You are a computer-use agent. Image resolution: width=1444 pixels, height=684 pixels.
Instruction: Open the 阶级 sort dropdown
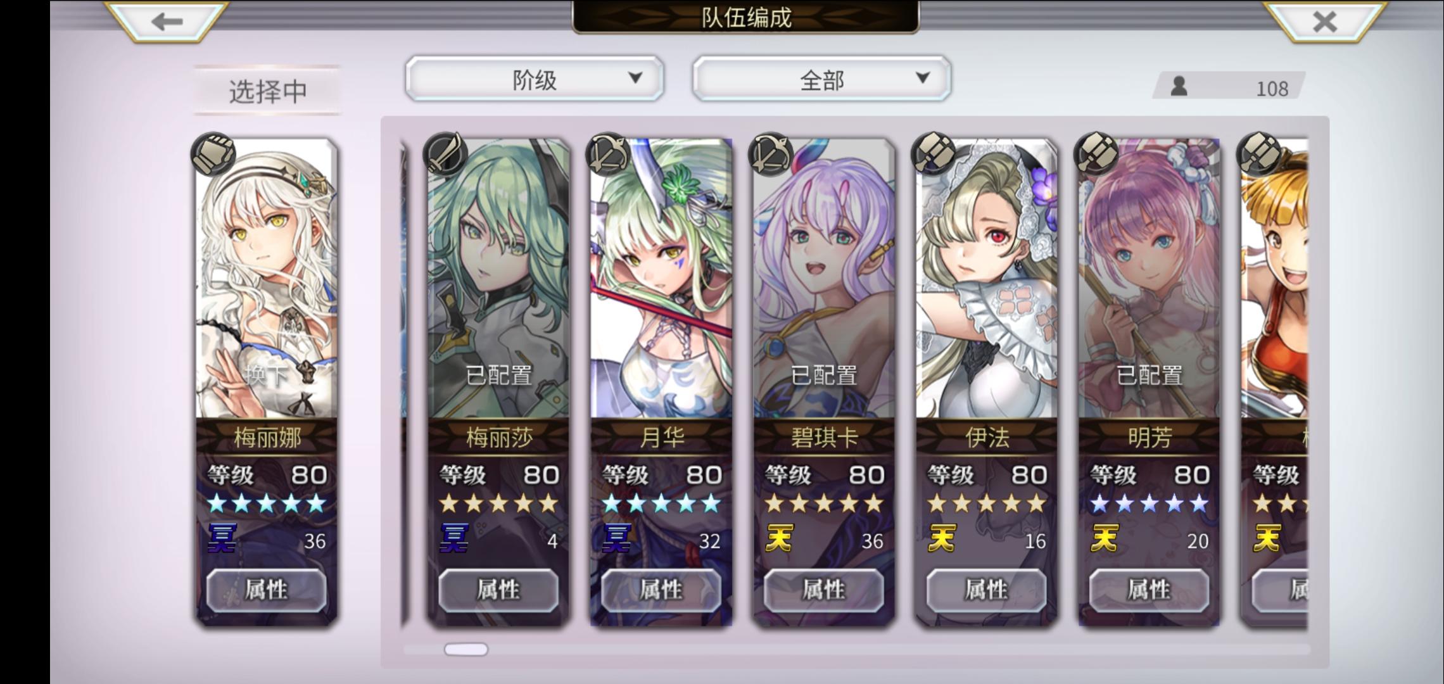pyautogui.click(x=535, y=79)
